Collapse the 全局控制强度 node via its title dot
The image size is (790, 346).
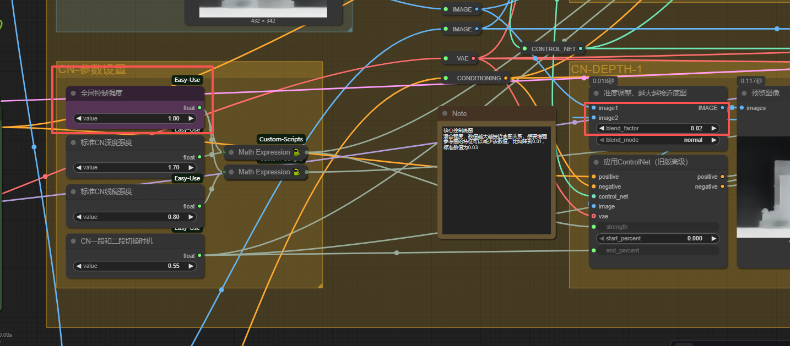tap(73, 94)
